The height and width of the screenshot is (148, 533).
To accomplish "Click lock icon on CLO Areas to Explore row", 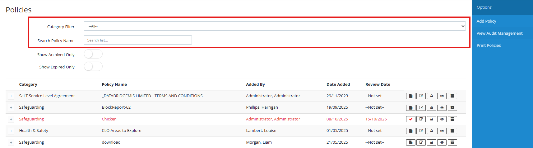I will point(431,131).
